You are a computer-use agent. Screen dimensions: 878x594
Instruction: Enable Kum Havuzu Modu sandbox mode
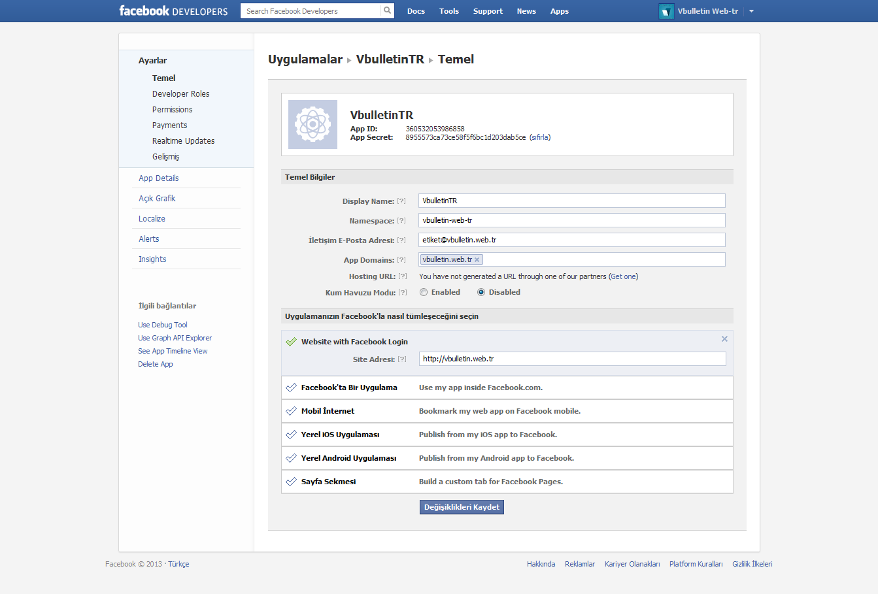[424, 292]
